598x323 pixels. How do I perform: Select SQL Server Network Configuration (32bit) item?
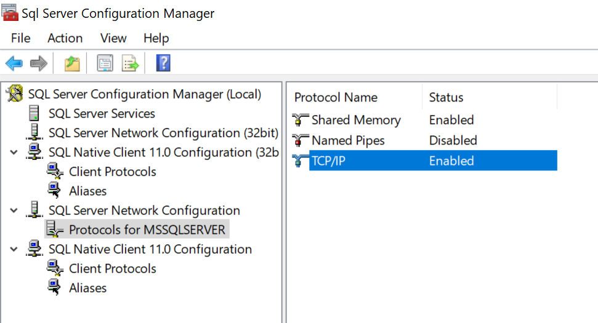[x=163, y=133]
